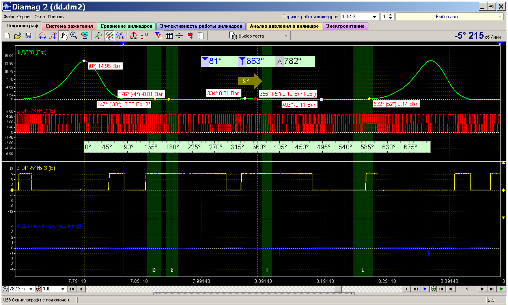Image resolution: width=508 pixels, height=305 pixels.
Task: Open the Окна menu
Action: (39, 17)
